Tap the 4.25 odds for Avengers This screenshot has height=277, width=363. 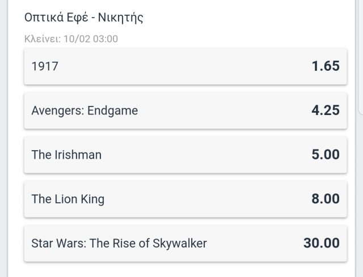pyautogui.click(x=326, y=110)
